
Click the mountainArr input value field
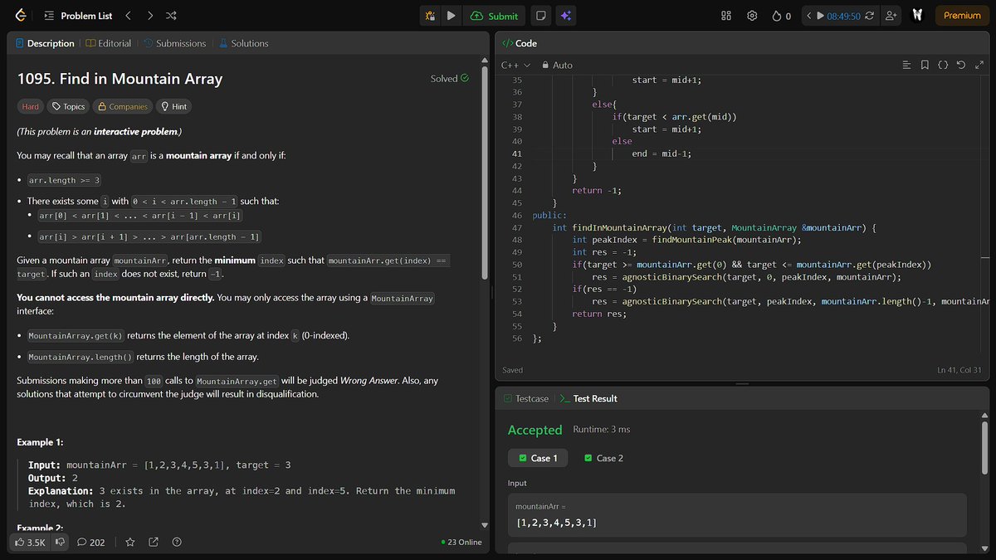click(x=737, y=514)
